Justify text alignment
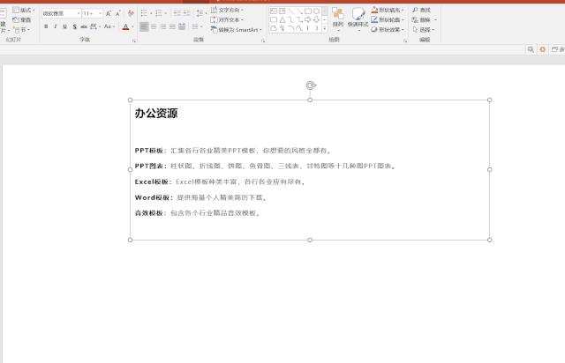565x363 pixels. pos(173,26)
